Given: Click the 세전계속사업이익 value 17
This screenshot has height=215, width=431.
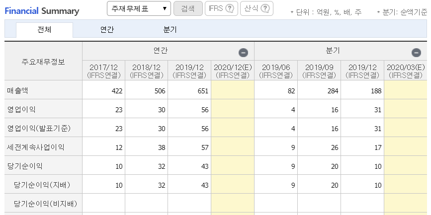Looking at the screenshot, I should (378, 148).
